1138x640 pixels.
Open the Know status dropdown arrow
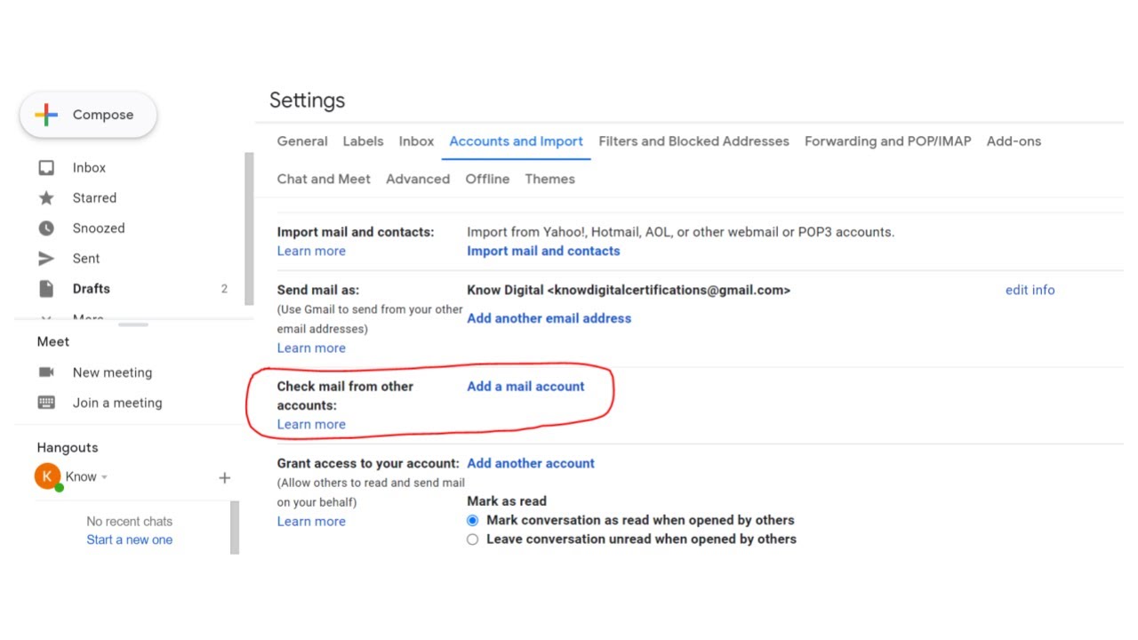104,477
